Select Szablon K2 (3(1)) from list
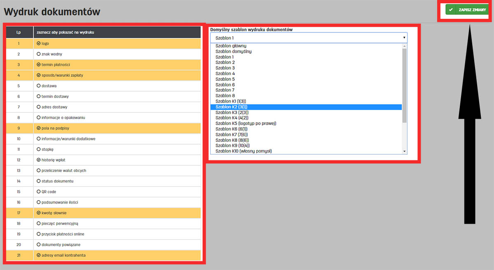The height and width of the screenshot is (270, 494). [x=231, y=107]
